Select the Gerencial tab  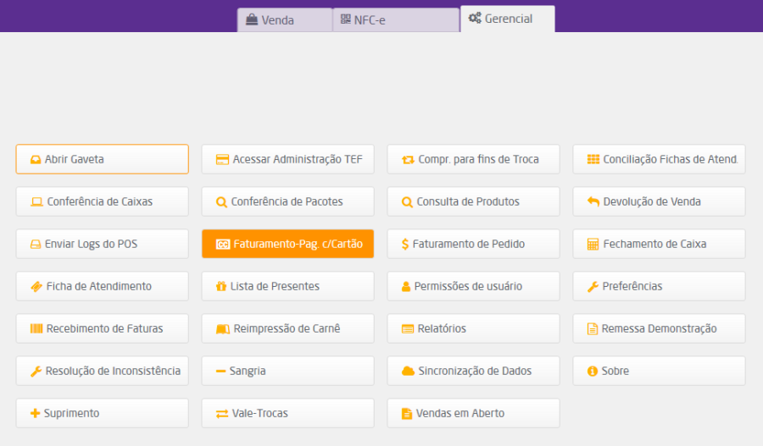tap(507, 19)
